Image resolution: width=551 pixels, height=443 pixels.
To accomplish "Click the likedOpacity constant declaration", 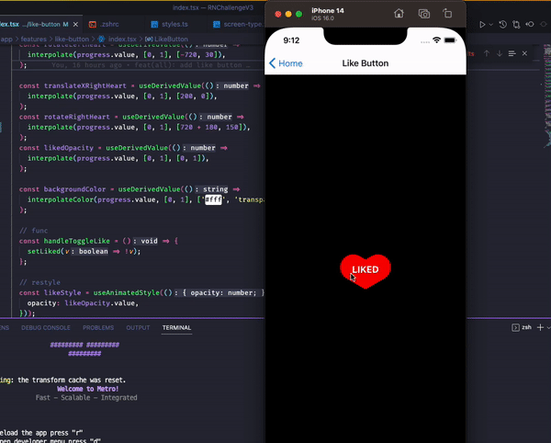I will (x=69, y=148).
